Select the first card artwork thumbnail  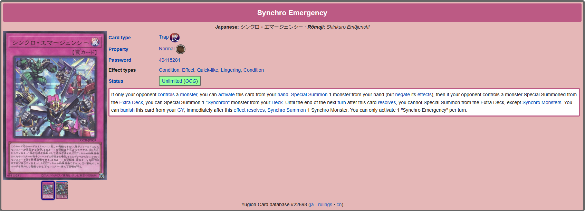point(48,190)
